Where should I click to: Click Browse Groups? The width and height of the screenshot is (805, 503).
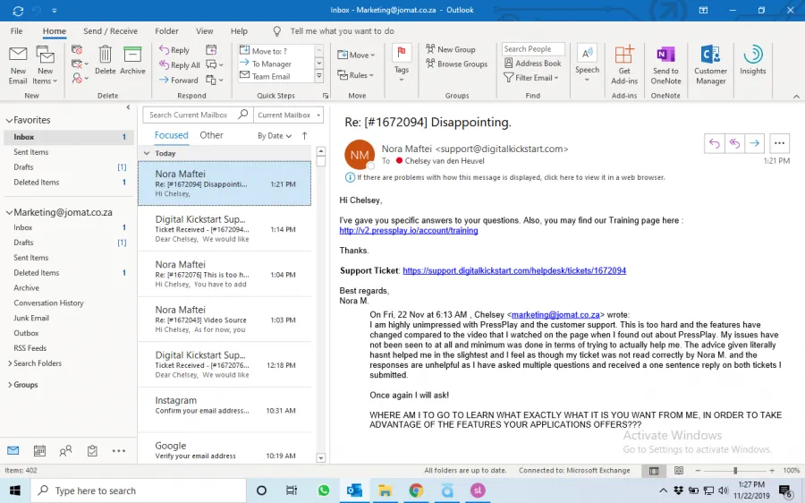click(x=456, y=64)
